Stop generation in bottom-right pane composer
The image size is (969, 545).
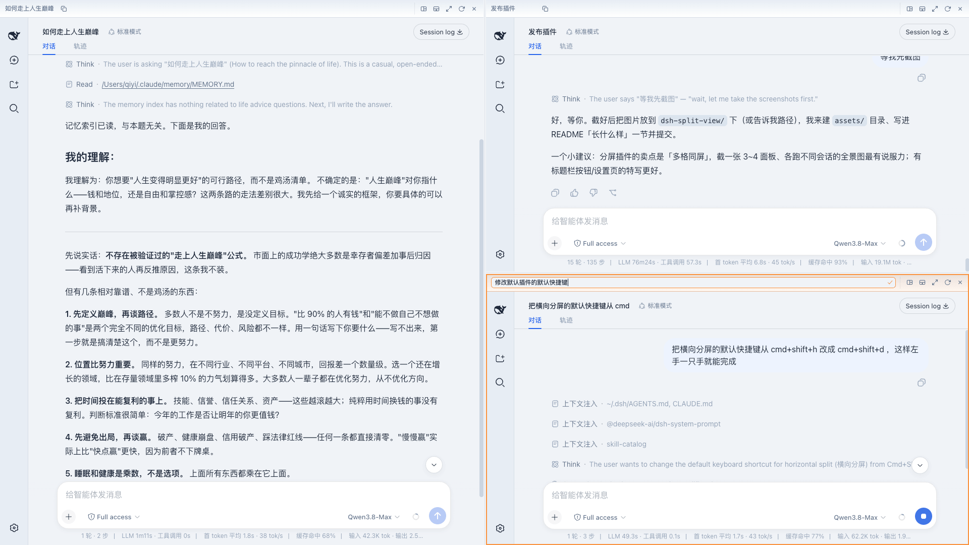tap(924, 516)
